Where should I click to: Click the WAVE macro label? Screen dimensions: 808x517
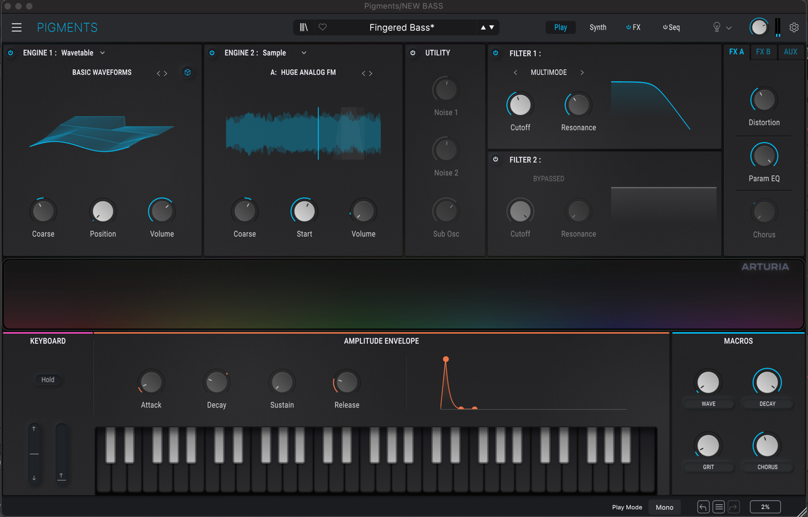point(708,404)
